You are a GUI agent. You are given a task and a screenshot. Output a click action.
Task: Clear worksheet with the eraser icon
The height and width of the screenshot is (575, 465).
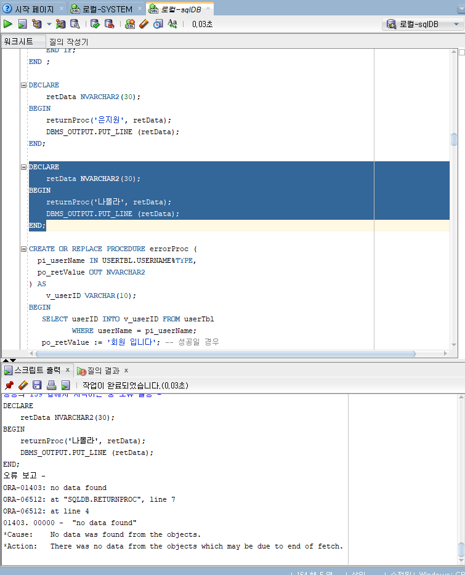coord(144,24)
